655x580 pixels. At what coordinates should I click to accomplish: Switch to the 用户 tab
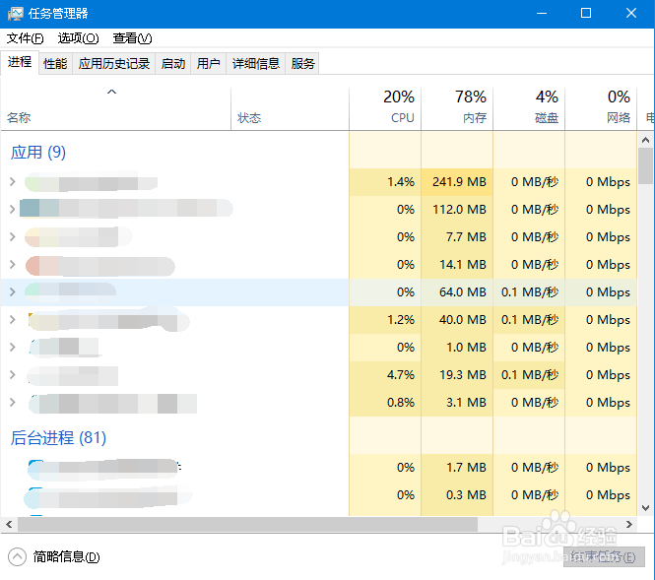[x=209, y=64]
